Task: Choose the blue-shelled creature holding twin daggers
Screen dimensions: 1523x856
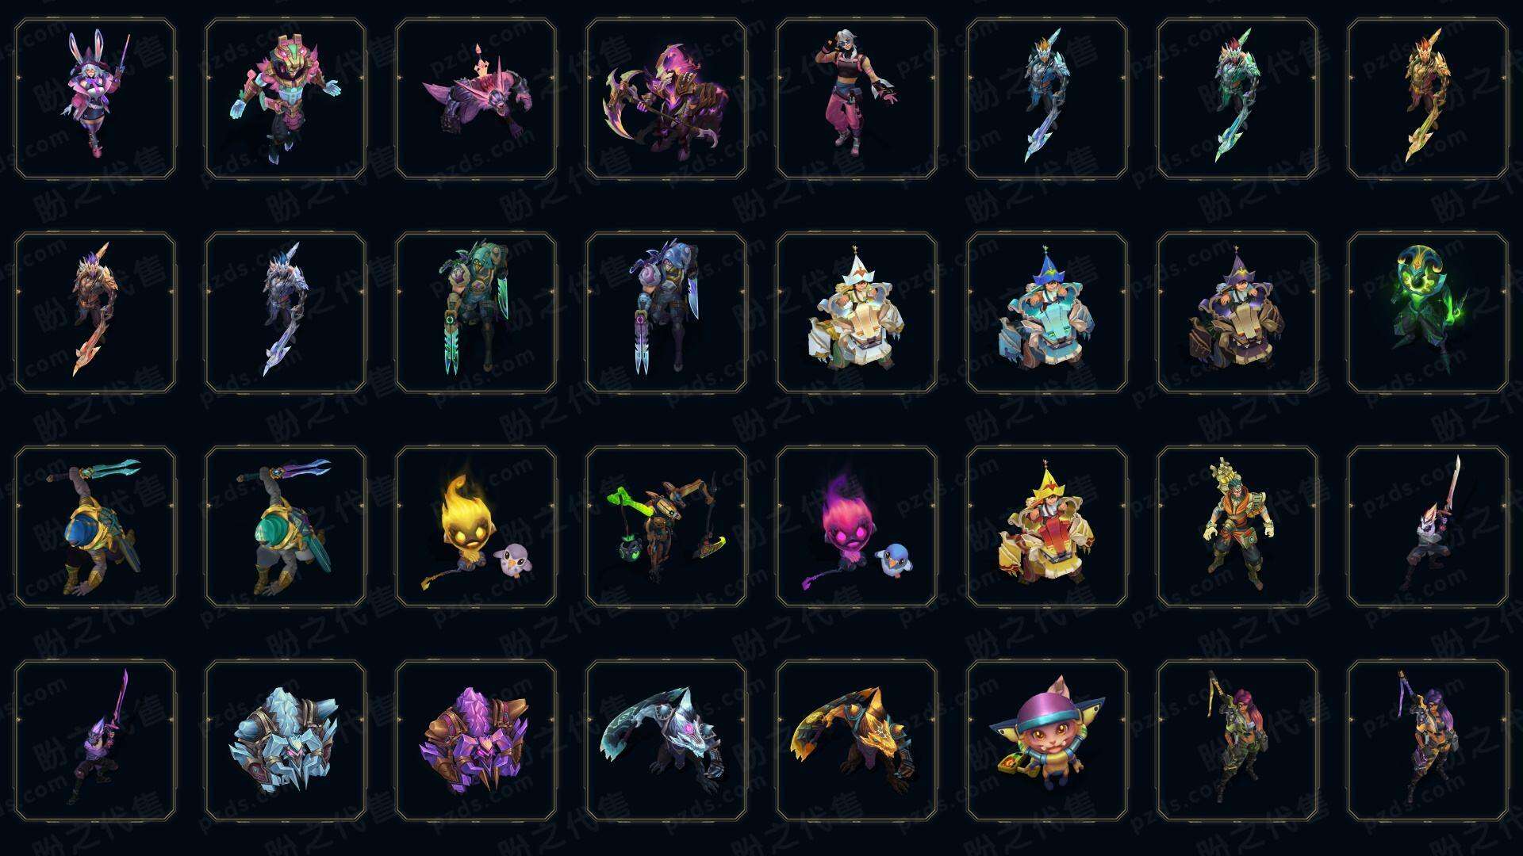Action: coord(95,526)
